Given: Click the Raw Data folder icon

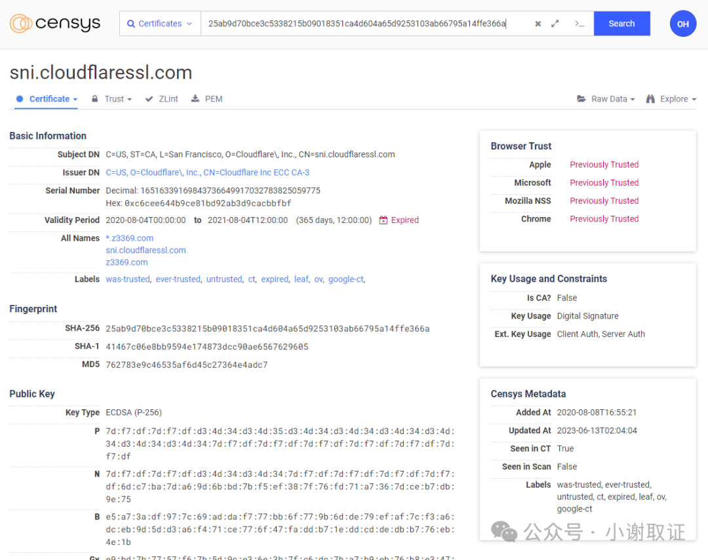Looking at the screenshot, I should click(x=581, y=99).
